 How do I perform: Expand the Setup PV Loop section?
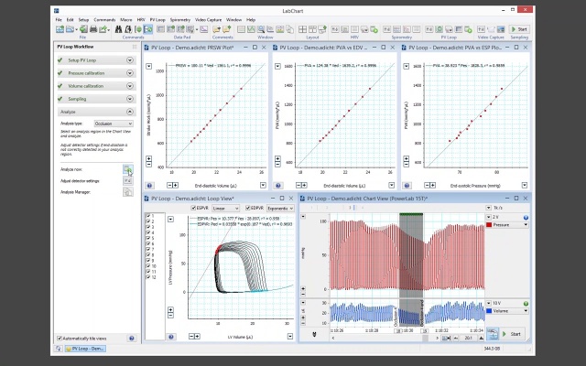point(130,59)
